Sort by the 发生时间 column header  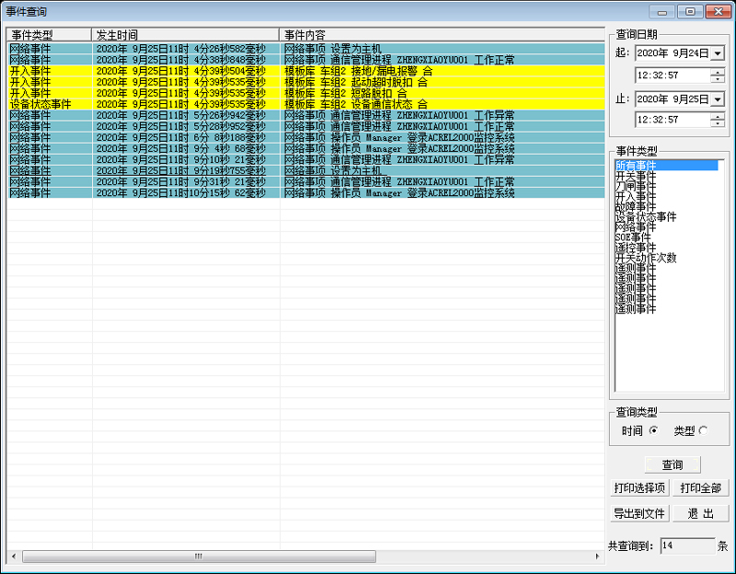point(186,35)
